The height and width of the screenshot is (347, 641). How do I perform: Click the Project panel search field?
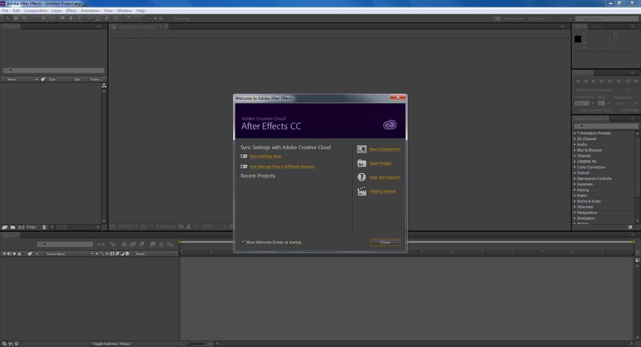coord(54,71)
